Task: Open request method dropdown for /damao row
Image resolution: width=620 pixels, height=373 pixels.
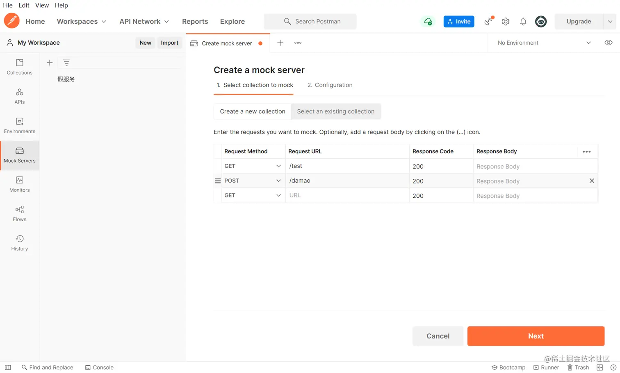Action: [x=253, y=181]
